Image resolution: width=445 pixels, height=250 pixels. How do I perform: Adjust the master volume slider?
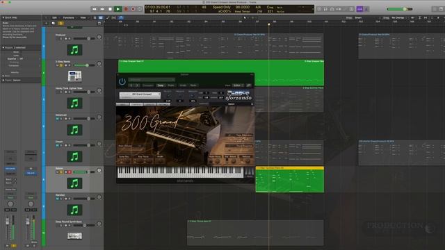[x=400, y=9]
